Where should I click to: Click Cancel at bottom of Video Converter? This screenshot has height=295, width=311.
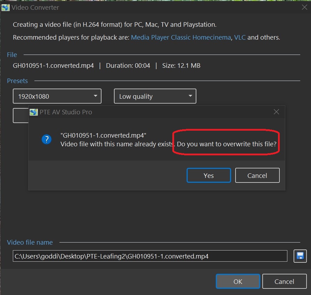pos(284,281)
